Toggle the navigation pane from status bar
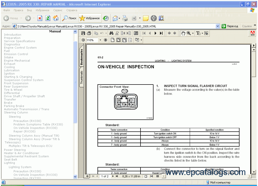The width and height of the screenshot is (258, 186). pos(87,176)
